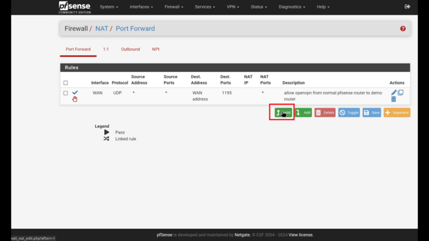The width and height of the screenshot is (429, 241).
Task: Click the pfSense Community Edition logo
Action: coord(75,7)
